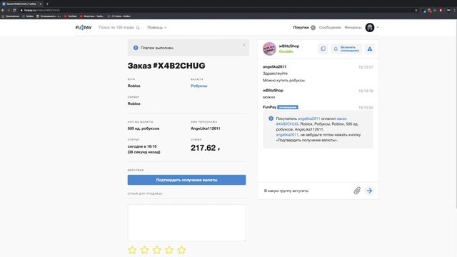Viewport: 457px width, 257px height.
Task: Select the 'Заказ #X4B2CHUG' heading
Action: 166,66
